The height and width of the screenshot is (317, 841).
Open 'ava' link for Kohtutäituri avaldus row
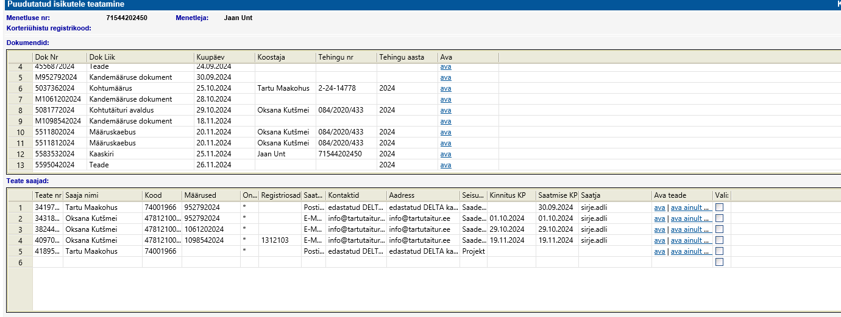445,110
